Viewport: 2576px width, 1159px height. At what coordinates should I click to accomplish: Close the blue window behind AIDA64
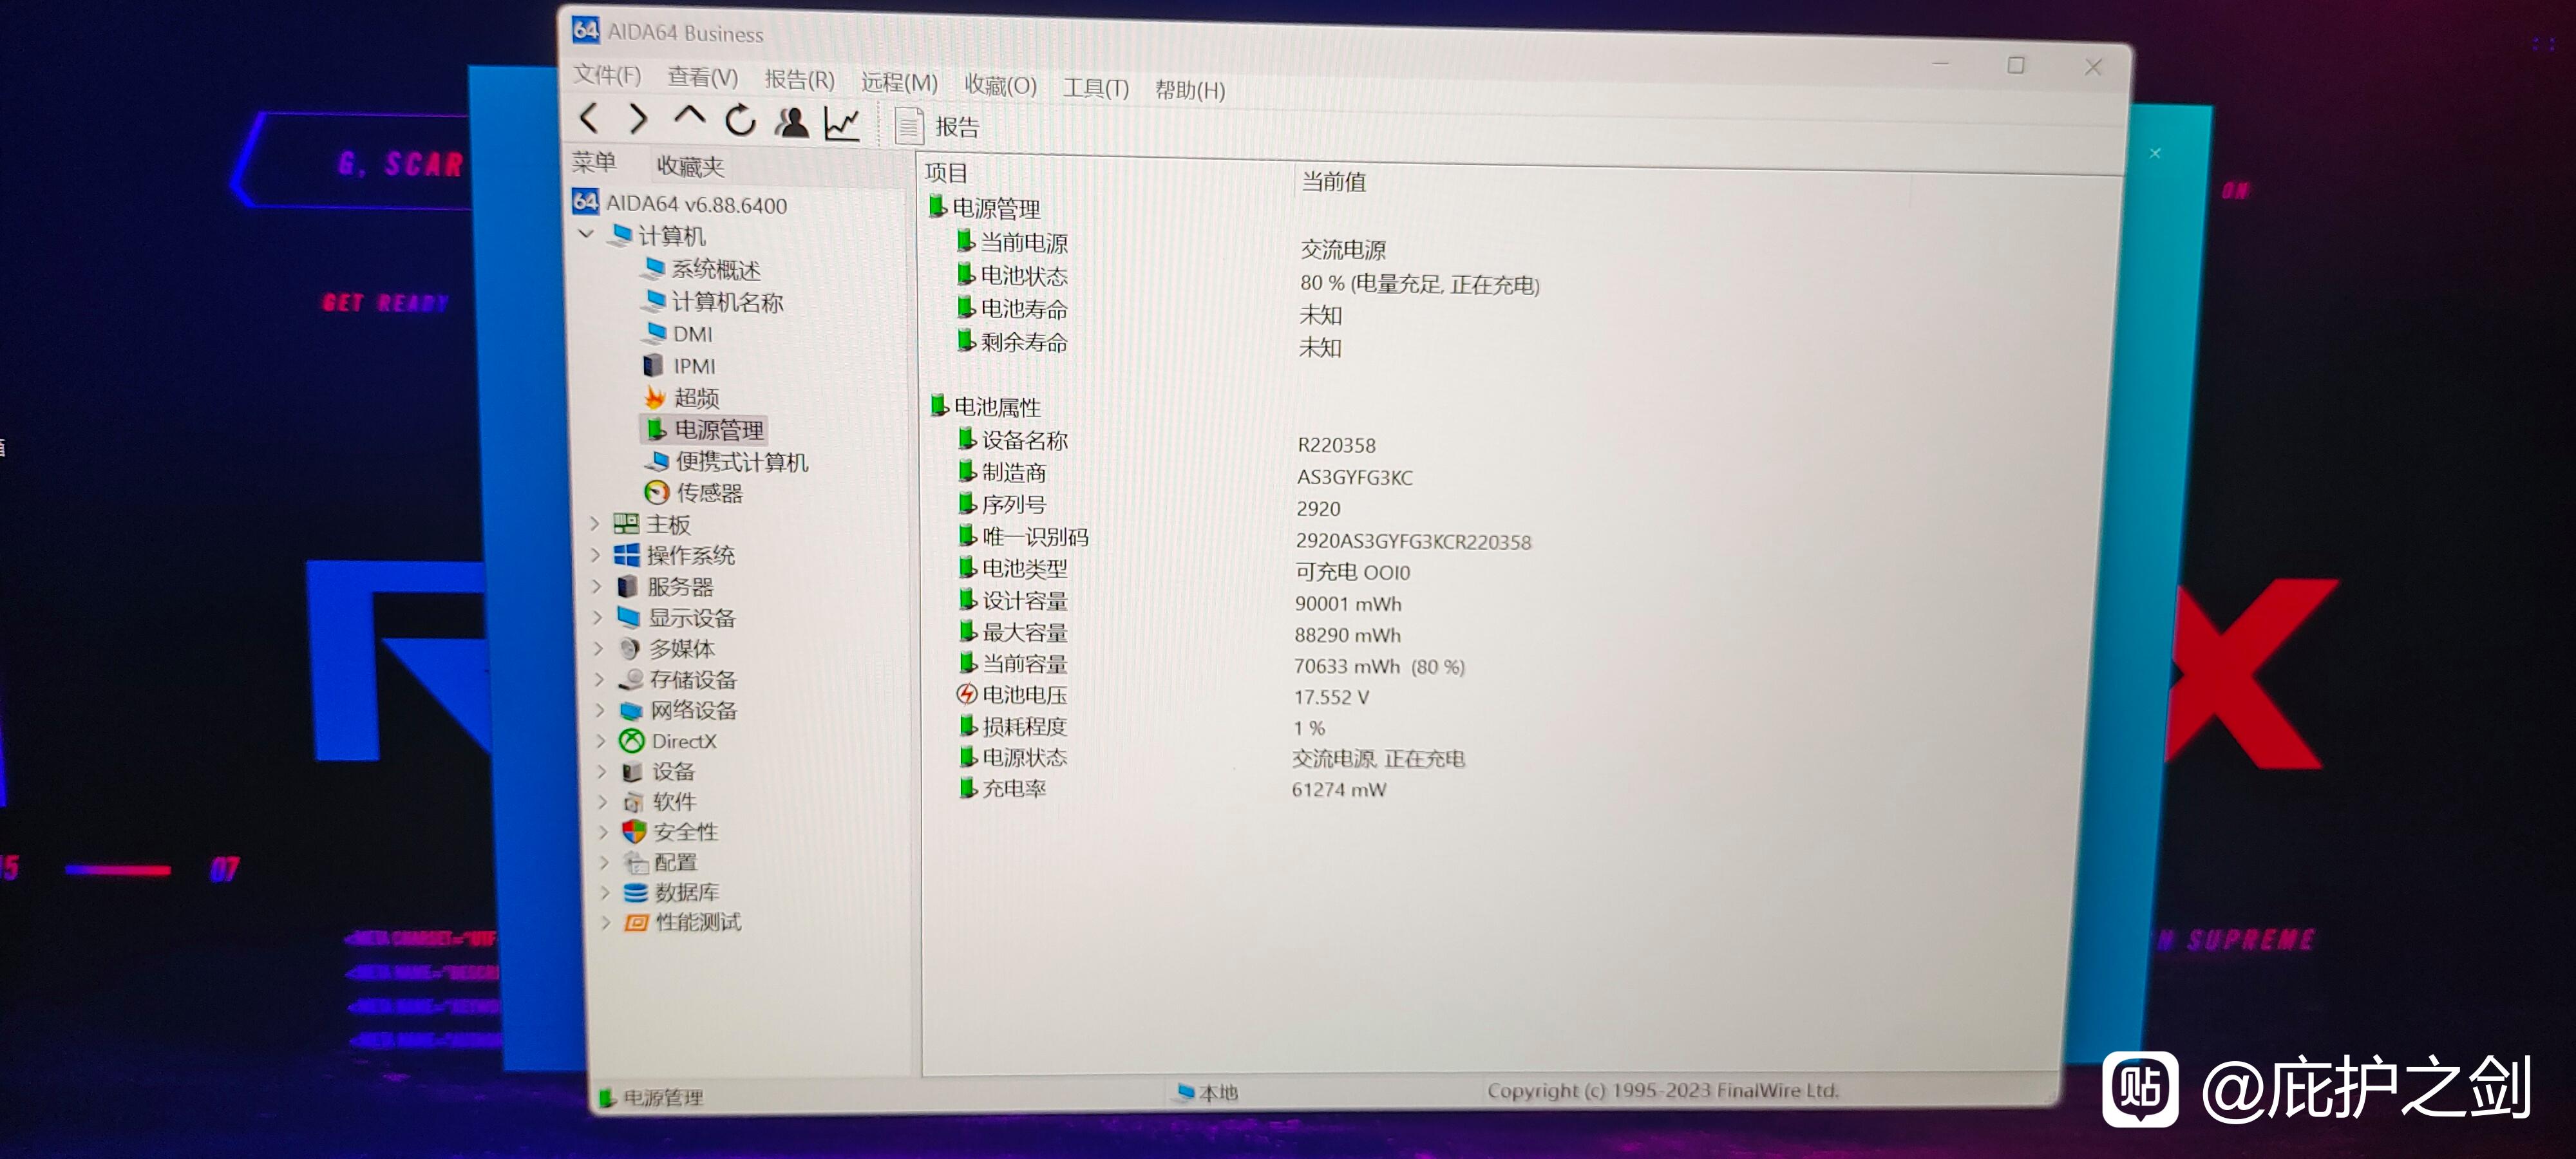2156,153
